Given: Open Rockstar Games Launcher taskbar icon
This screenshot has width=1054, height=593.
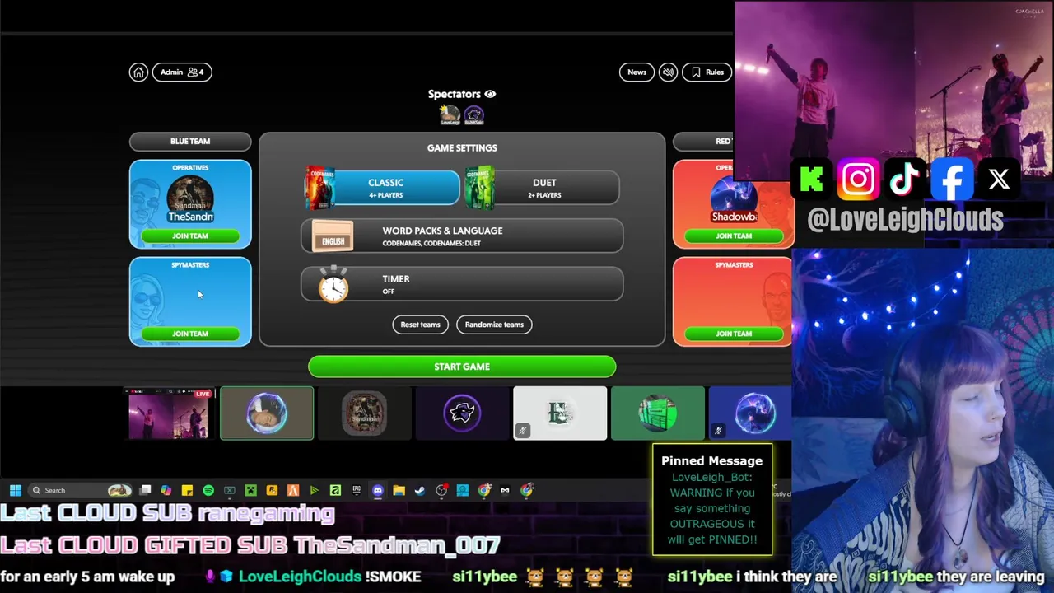Looking at the screenshot, I should pyautogui.click(x=272, y=490).
